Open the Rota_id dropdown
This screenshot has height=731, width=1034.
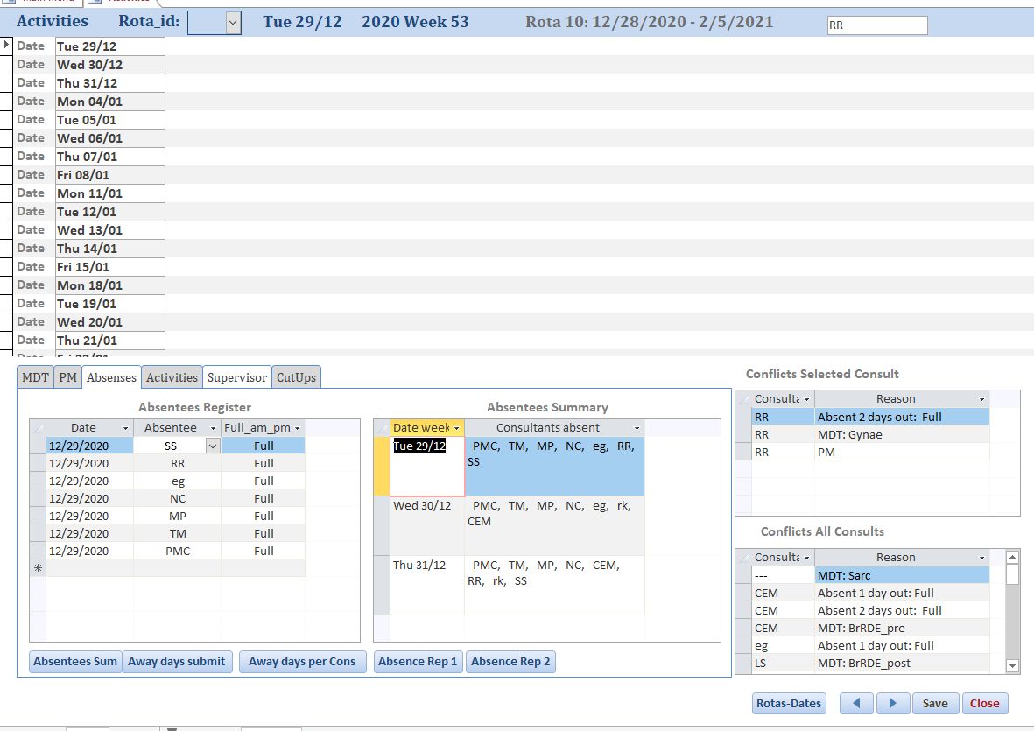(233, 23)
